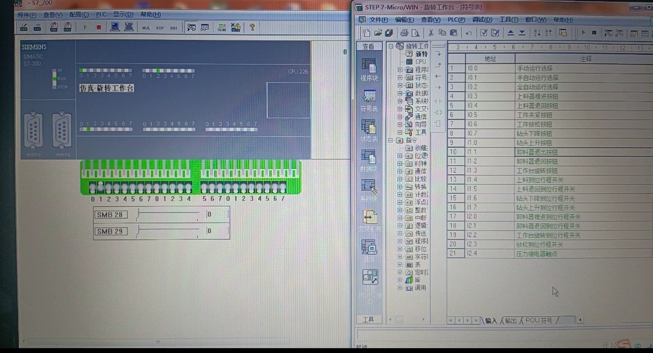Image resolution: width=653 pixels, height=353 pixels.
Task: Toggle simulator input switch I1.5
Action: (204, 188)
